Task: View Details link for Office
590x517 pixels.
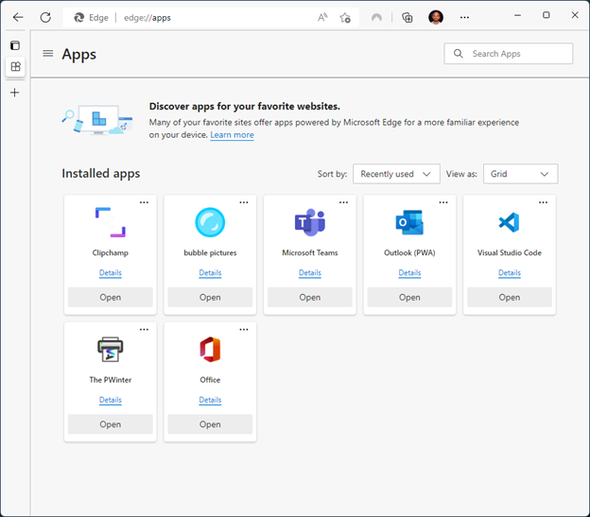Action: pyautogui.click(x=210, y=400)
